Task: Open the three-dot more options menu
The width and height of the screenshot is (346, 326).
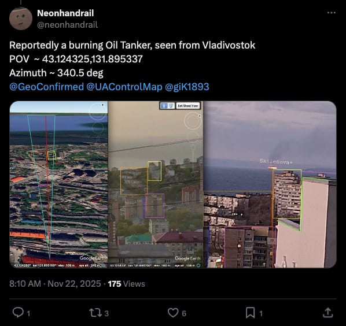Action: 331,13
